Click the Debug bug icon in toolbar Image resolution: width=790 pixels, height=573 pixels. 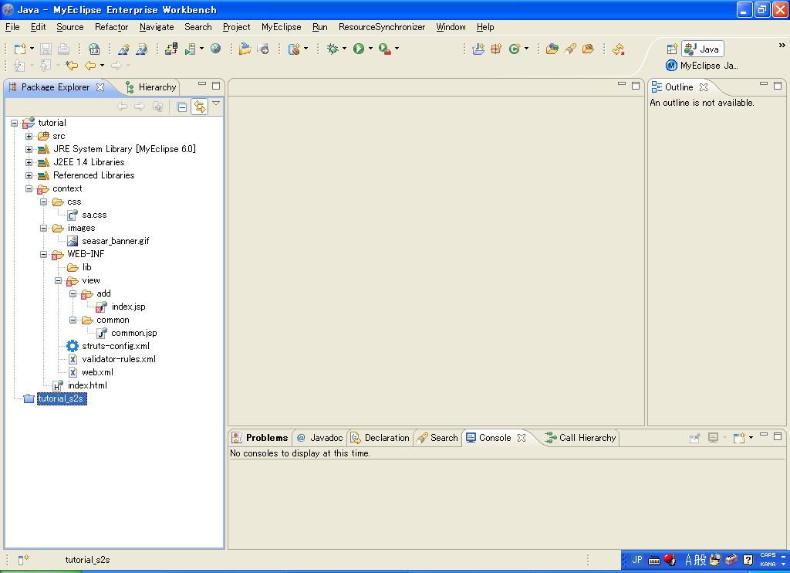[x=333, y=49]
